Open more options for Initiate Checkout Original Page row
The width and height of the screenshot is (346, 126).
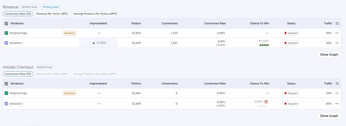(x=337, y=93)
